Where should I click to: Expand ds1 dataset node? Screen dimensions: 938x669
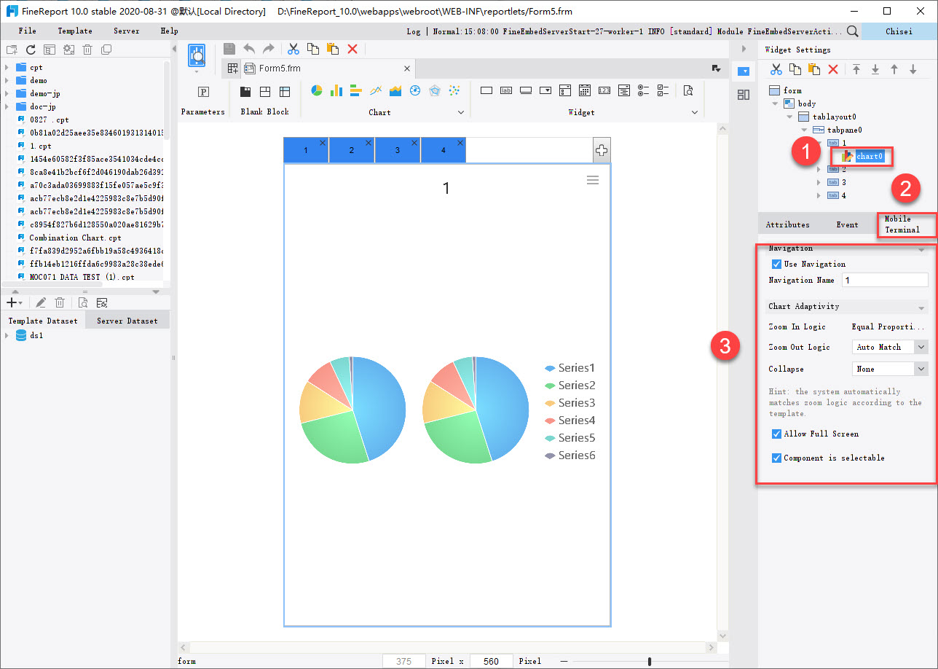tap(7, 335)
